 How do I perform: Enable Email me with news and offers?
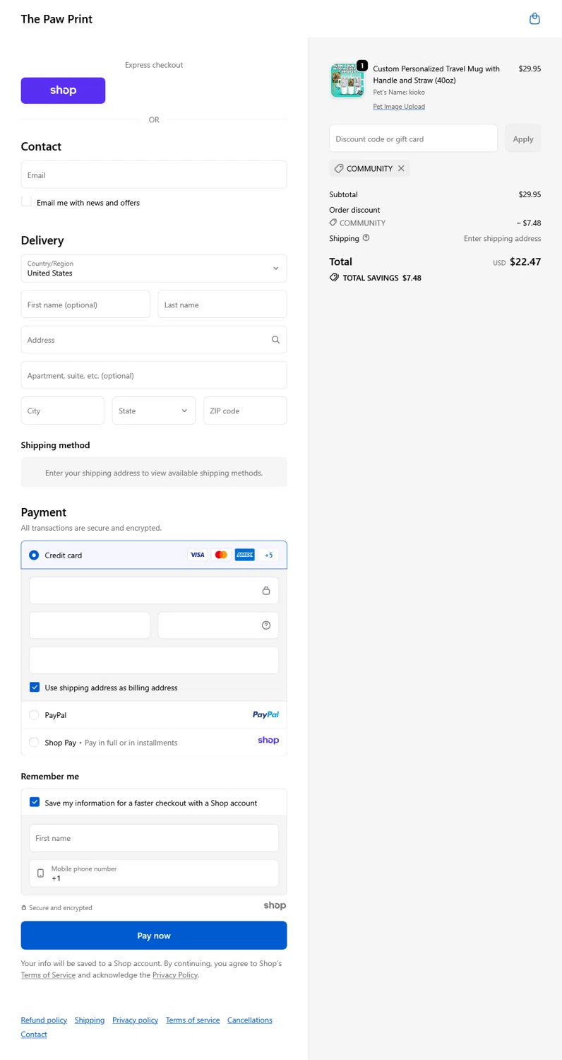point(26,201)
